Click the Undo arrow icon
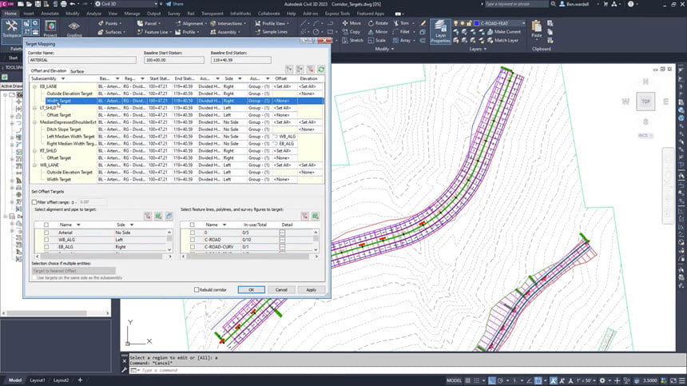The width and height of the screenshot is (687, 386). click(72, 4)
